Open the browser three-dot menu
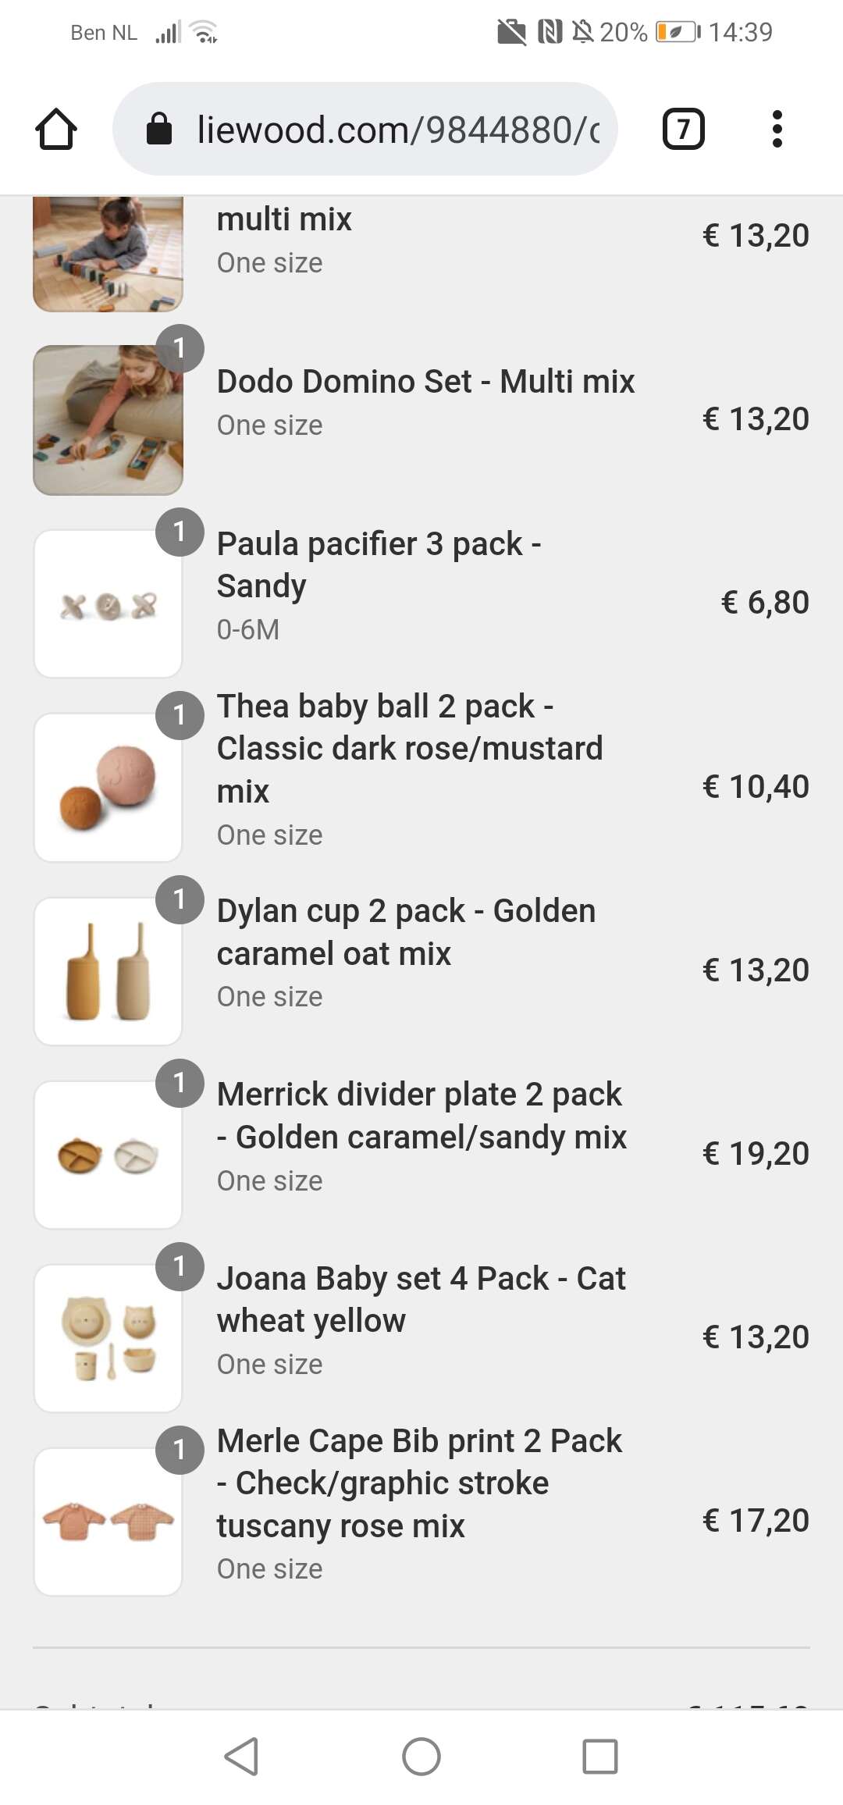 click(x=777, y=129)
